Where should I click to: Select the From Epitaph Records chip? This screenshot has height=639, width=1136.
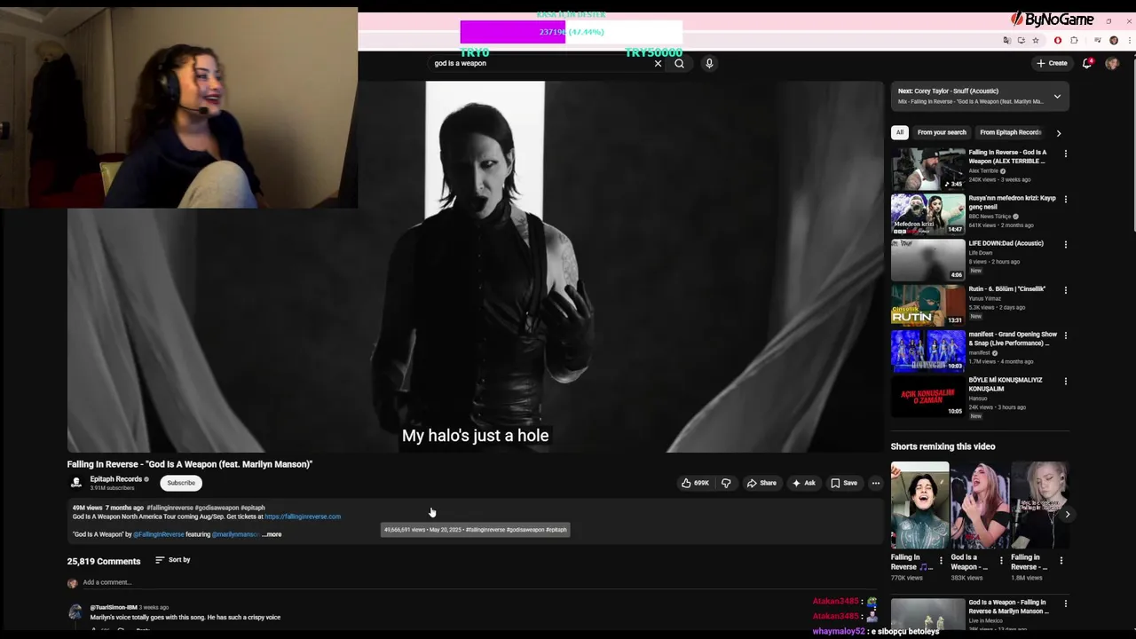(1010, 132)
